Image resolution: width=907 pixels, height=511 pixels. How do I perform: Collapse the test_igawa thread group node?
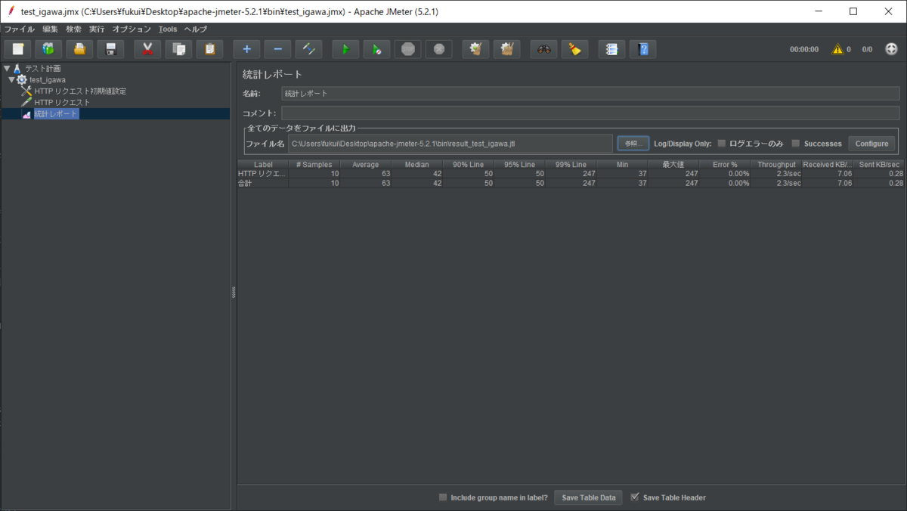[x=11, y=79]
